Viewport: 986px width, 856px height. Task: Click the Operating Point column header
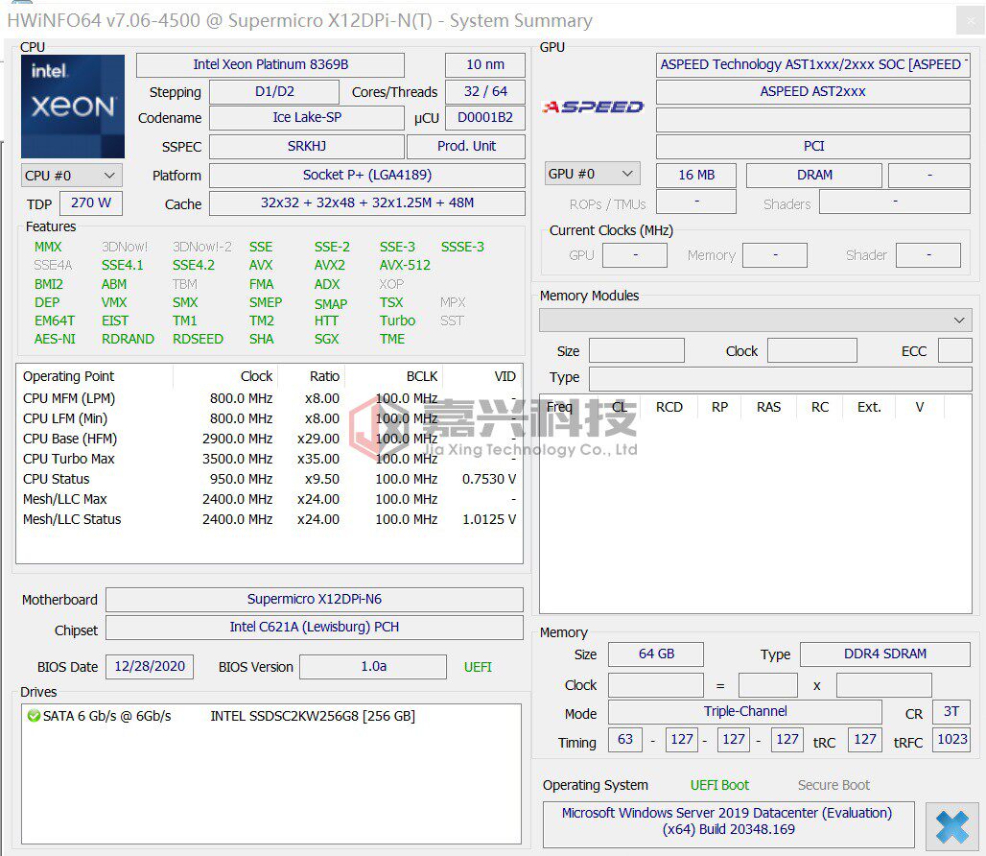pyautogui.click(x=68, y=377)
